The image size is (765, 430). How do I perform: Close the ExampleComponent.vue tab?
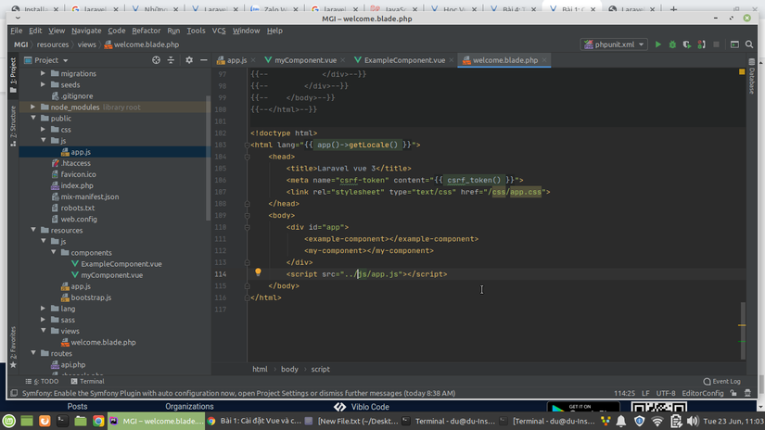[452, 60]
